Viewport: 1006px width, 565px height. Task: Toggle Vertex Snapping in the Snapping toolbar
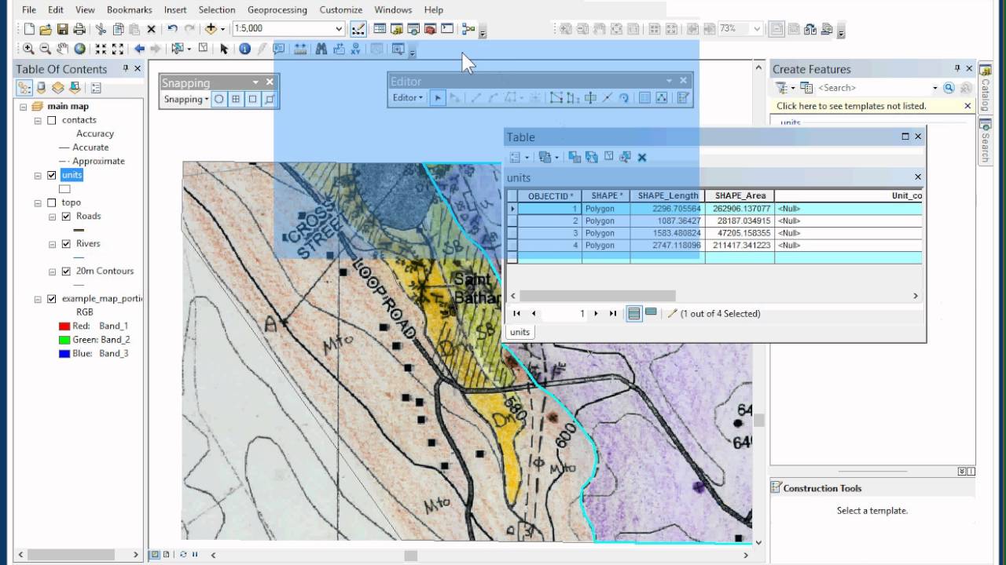click(253, 99)
